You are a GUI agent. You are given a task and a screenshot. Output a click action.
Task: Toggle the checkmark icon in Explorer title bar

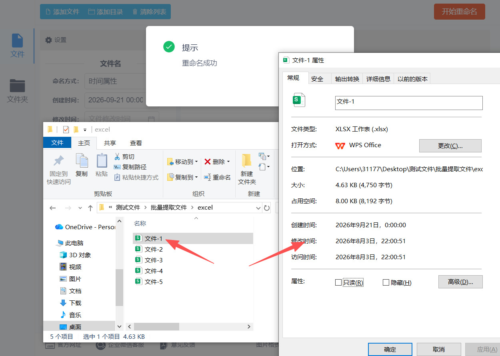[66, 129]
